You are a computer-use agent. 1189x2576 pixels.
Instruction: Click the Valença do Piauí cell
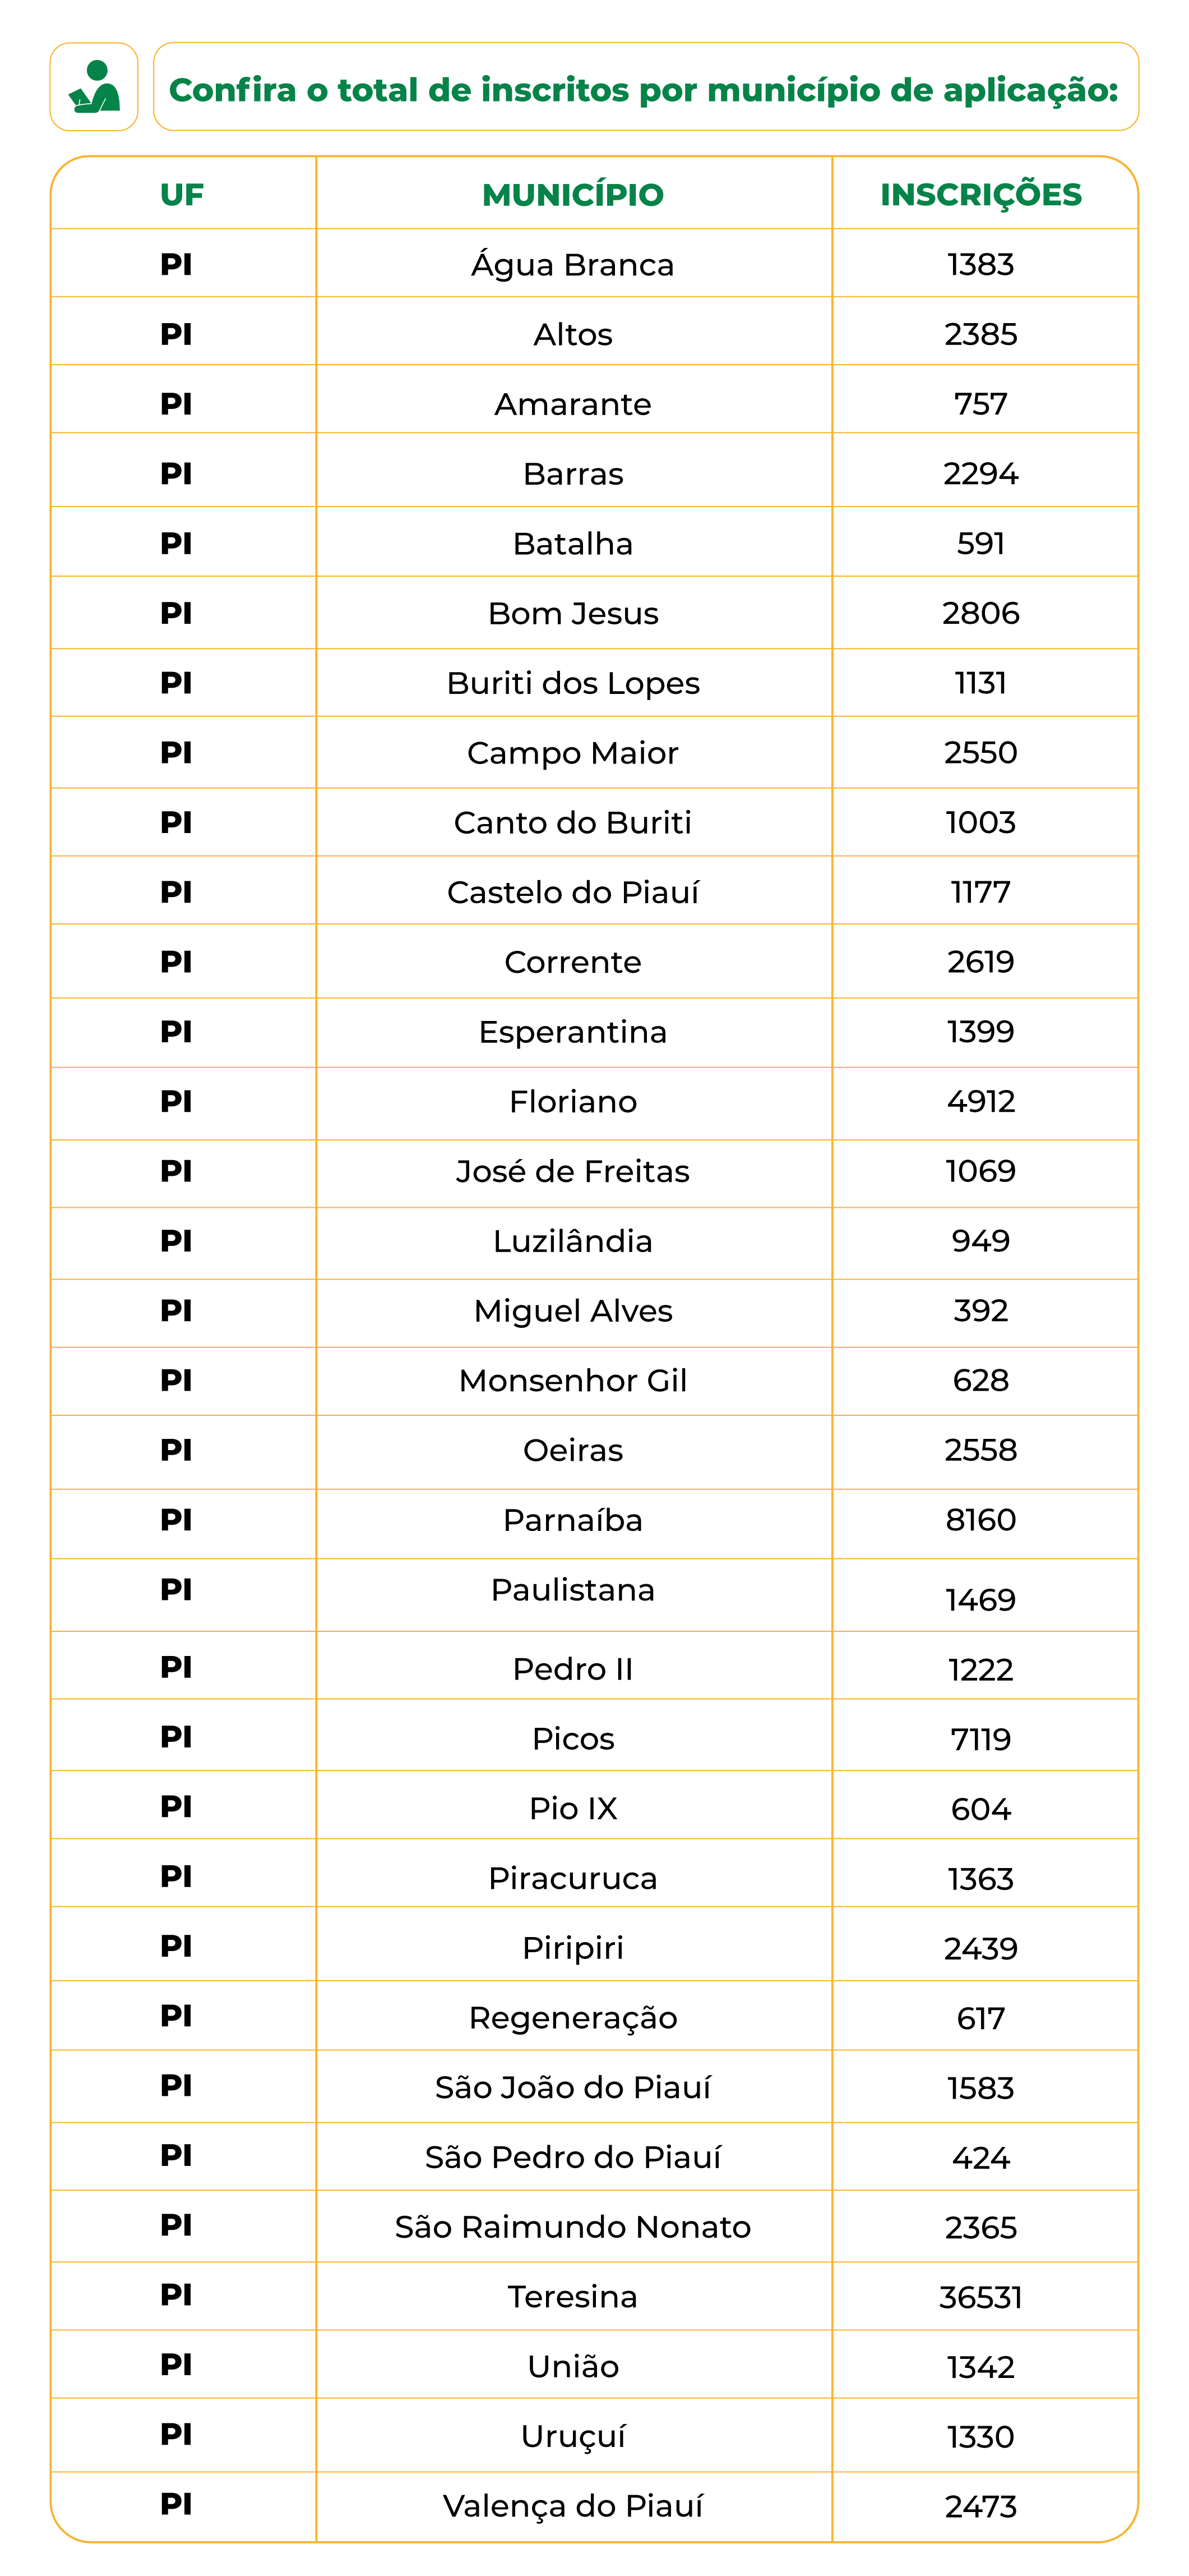coord(572,2506)
